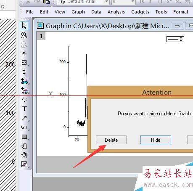Open the Default: Arial font dropdown
The height and width of the screenshot is (191, 193).
(x=106, y=2)
